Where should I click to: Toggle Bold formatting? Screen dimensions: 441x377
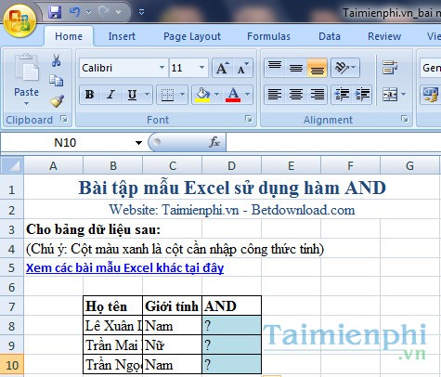89,95
